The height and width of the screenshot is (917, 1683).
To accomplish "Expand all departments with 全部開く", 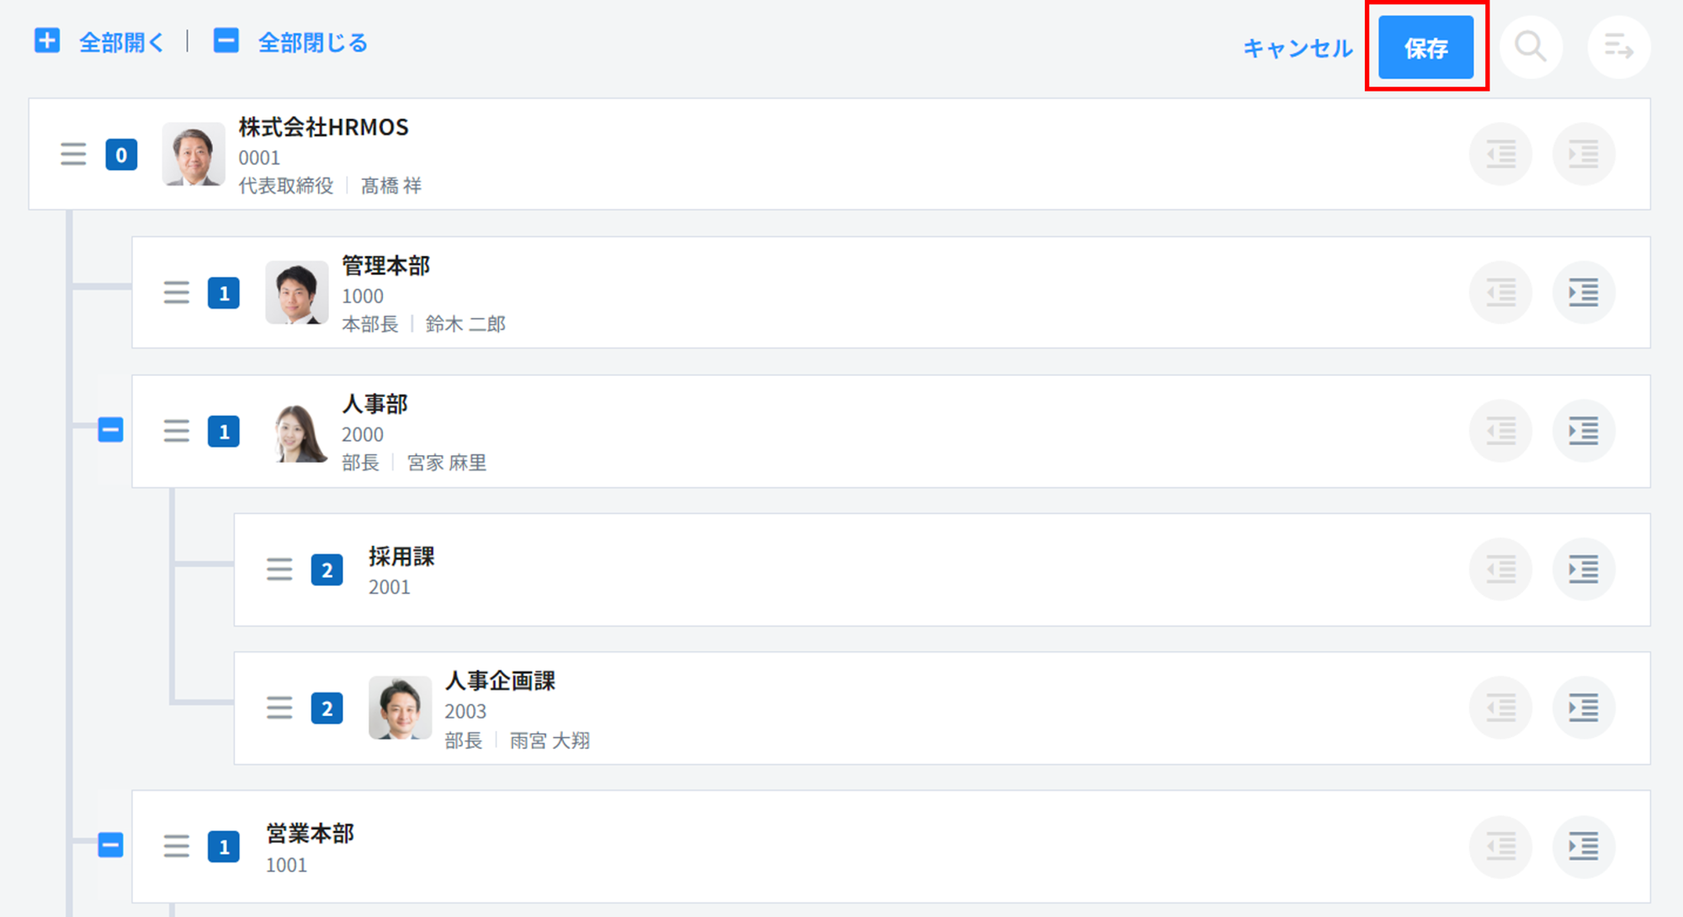I will pyautogui.click(x=99, y=42).
